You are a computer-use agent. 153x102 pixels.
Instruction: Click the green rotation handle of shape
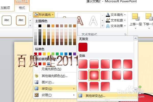[x=140, y=87]
